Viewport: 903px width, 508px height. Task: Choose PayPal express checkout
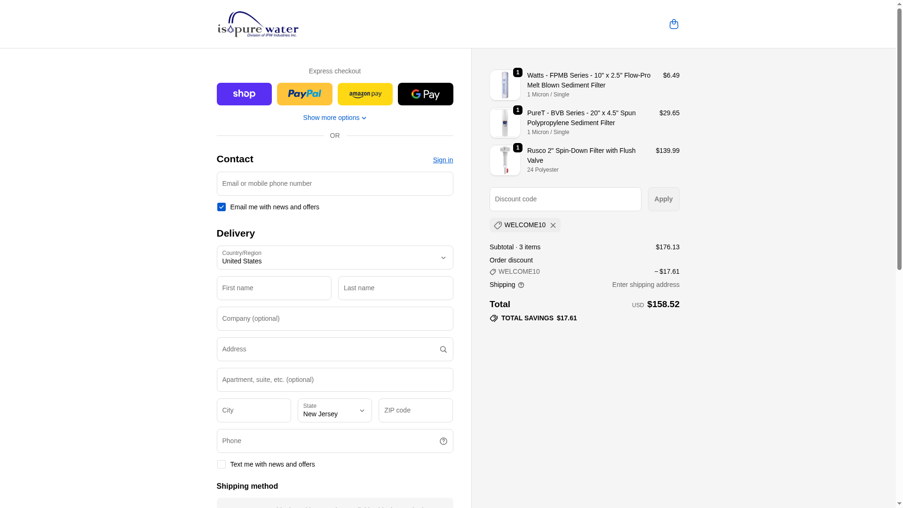point(305,94)
